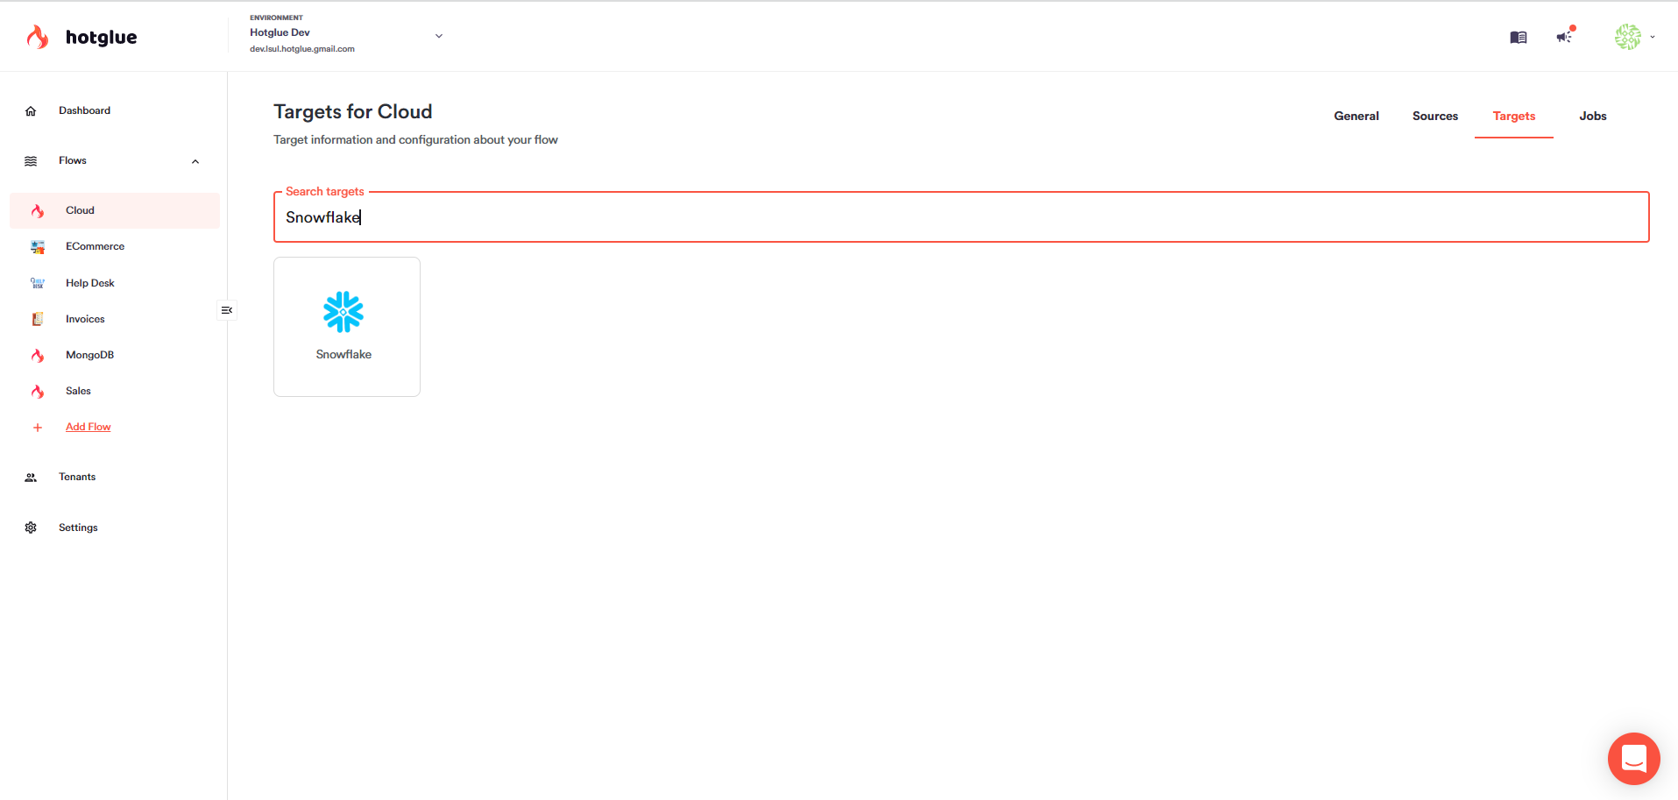The width and height of the screenshot is (1678, 800).
Task: Select the MongoDB flow
Action: [89, 355]
